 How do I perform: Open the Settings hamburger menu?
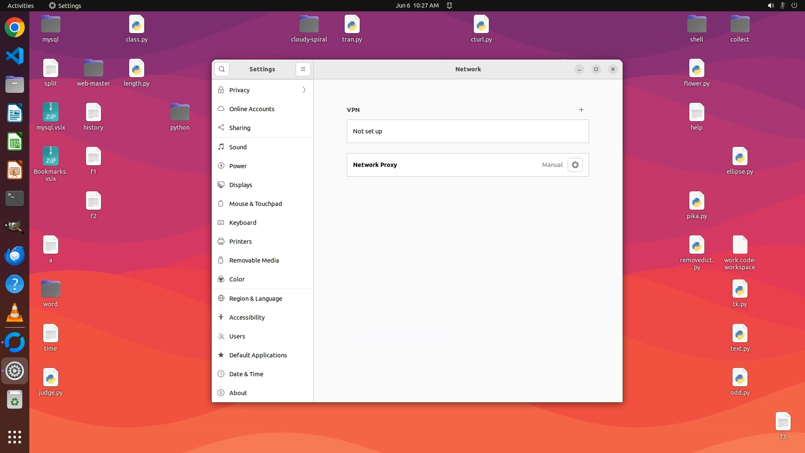click(x=303, y=69)
